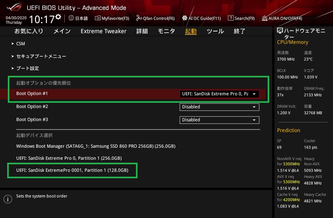The image size is (333, 218).
Task: Select 起動 tab
Action: [x=191, y=31]
